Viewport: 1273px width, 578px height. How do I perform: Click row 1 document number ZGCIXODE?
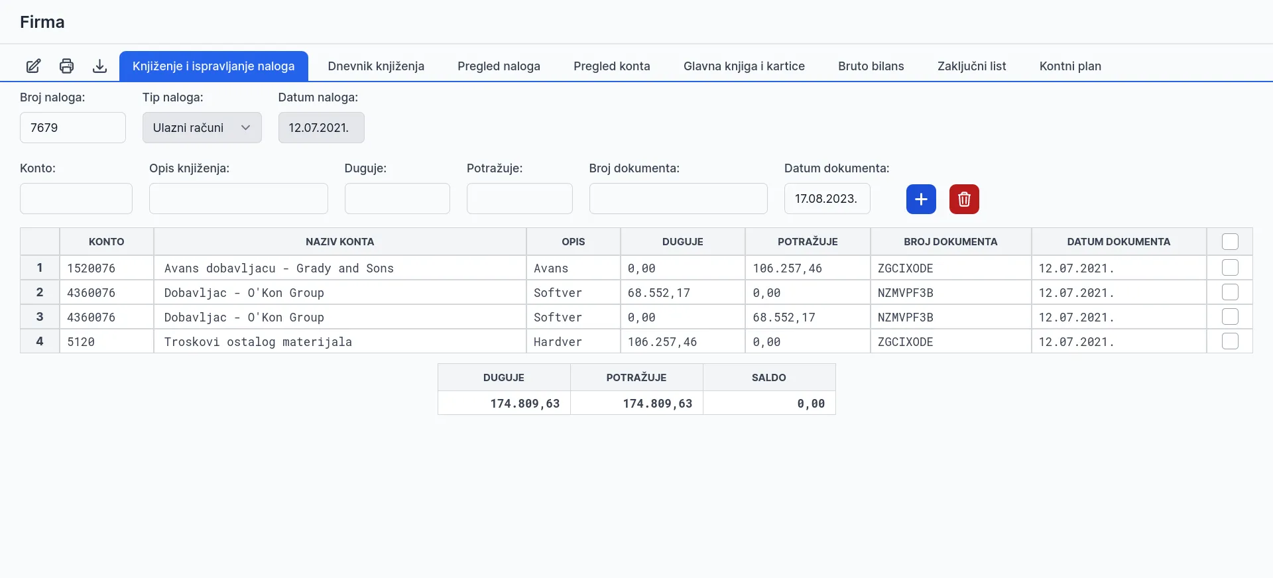coord(951,268)
